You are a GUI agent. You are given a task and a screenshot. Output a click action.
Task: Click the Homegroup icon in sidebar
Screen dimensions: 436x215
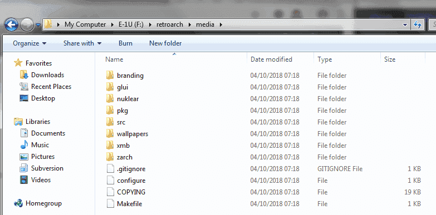[x=18, y=203]
